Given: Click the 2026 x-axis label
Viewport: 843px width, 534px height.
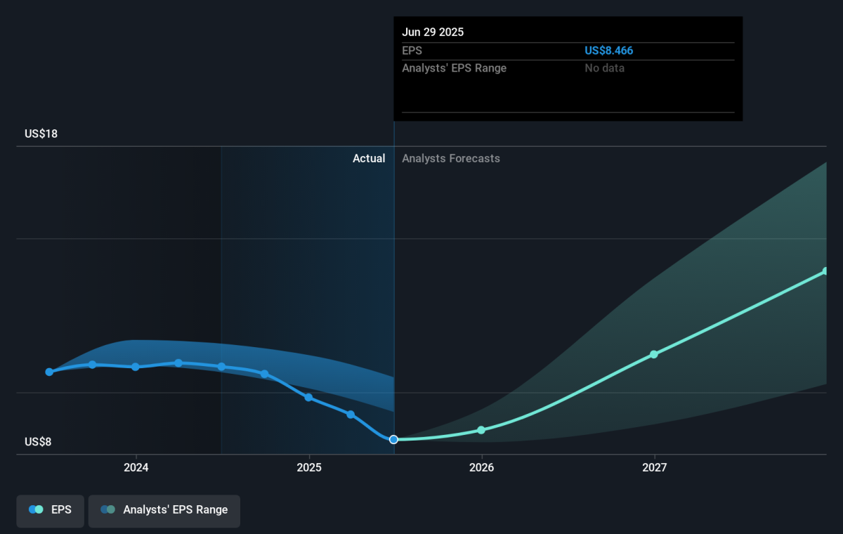Looking at the screenshot, I should (x=481, y=467).
